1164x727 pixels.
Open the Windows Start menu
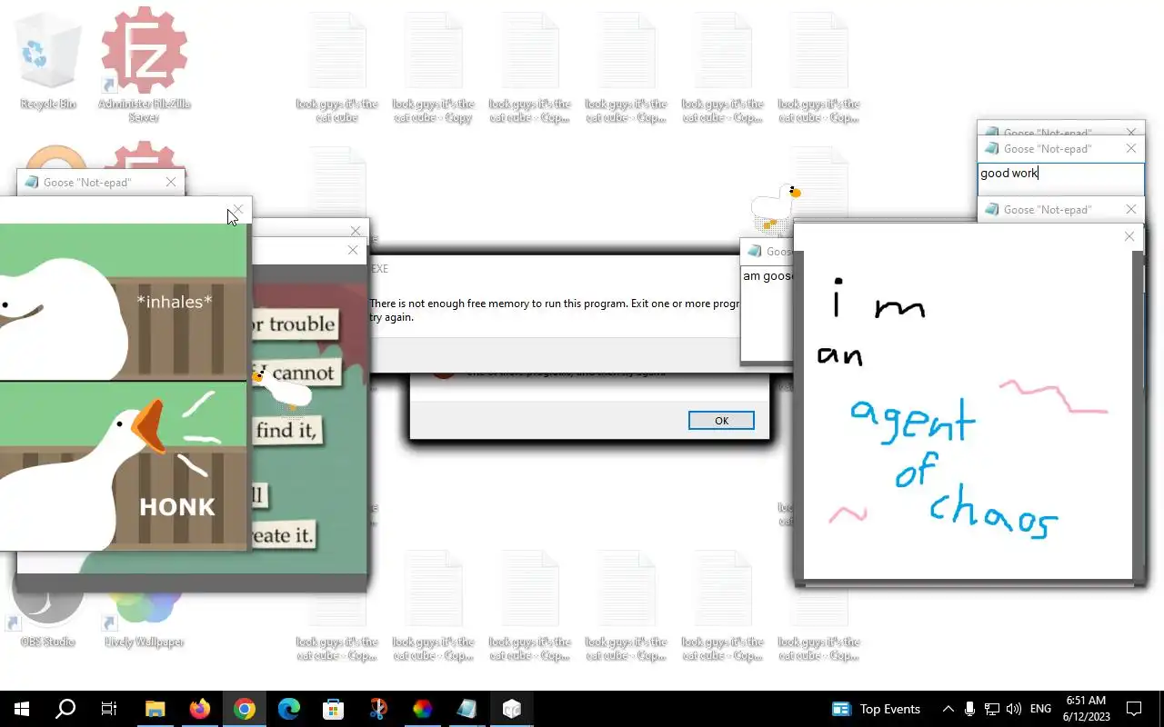22,709
